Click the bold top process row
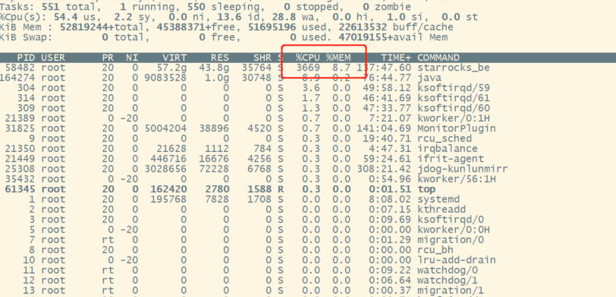The height and width of the screenshot is (297, 616). (308, 189)
